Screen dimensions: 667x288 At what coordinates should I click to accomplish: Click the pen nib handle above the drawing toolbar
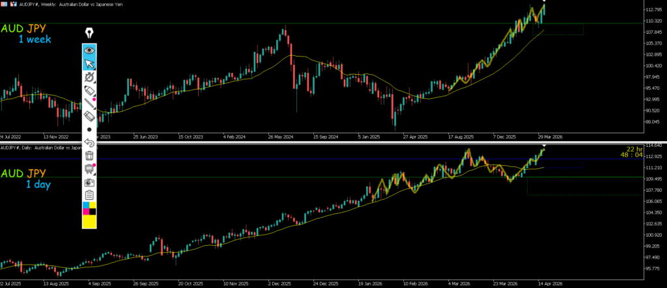[89, 33]
